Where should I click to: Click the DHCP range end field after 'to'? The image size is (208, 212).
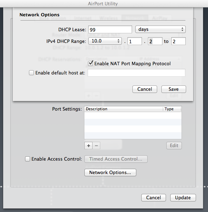tap(178, 41)
